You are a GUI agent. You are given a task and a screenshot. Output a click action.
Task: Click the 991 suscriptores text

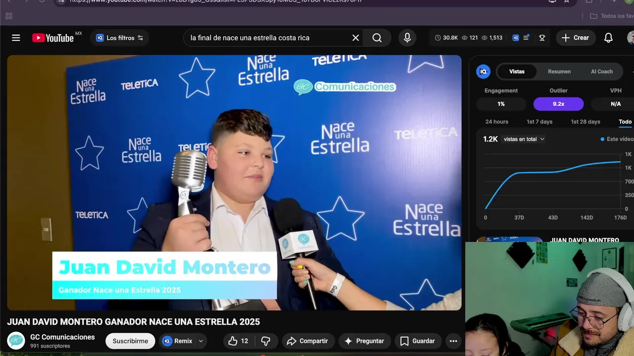50,346
